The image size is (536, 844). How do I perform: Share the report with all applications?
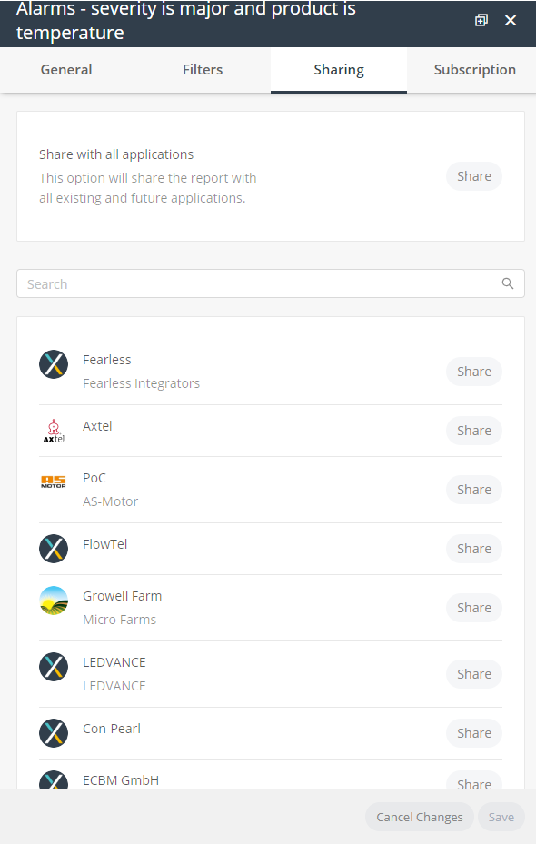click(473, 175)
